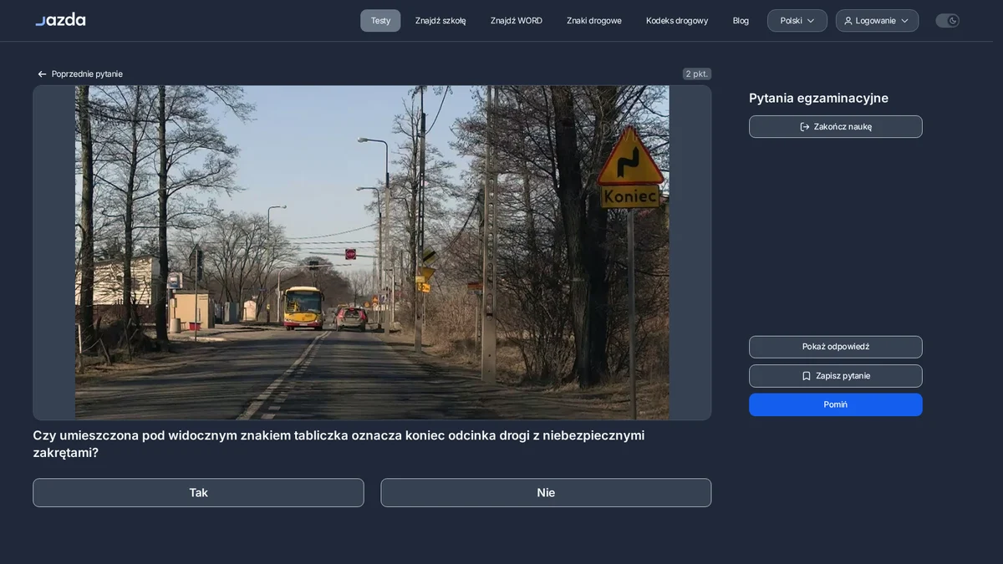The width and height of the screenshot is (1003, 564).
Task: Navigate to Znaki drogowe
Action: (x=594, y=21)
